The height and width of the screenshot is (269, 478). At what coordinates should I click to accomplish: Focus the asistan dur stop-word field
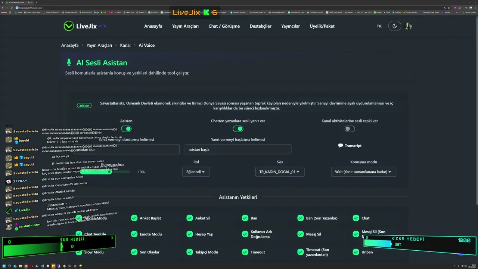(x=126, y=149)
